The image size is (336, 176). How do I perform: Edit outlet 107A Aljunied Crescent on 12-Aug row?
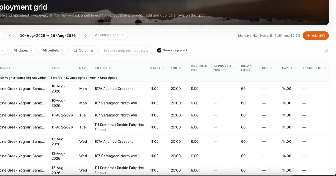[x=114, y=142]
